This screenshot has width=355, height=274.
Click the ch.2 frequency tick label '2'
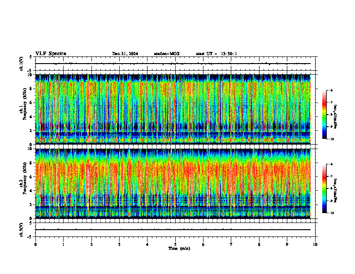click(31, 205)
